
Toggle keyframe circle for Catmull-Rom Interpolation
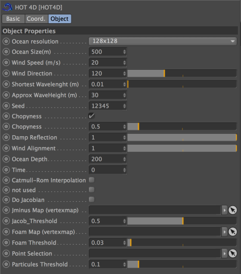click(6, 180)
